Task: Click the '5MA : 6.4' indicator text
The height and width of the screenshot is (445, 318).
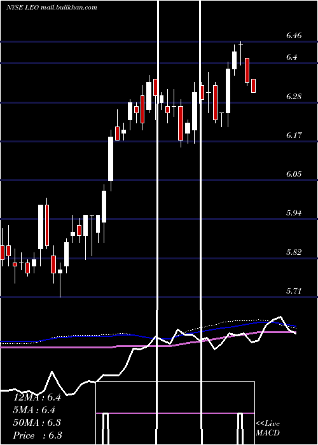Action: click(34, 410)
